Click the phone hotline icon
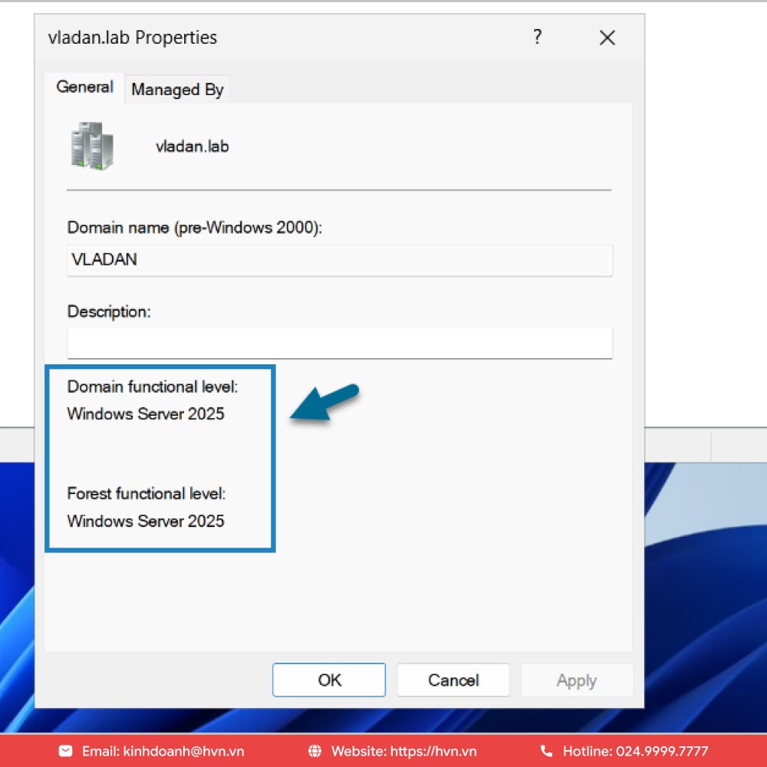The image size is (767, 767). click(546, 751)
